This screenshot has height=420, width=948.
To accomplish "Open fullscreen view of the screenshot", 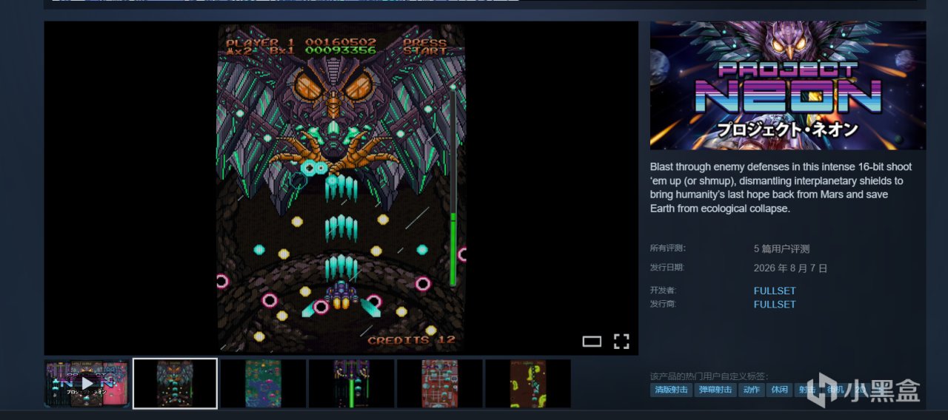I will [621, 341].
